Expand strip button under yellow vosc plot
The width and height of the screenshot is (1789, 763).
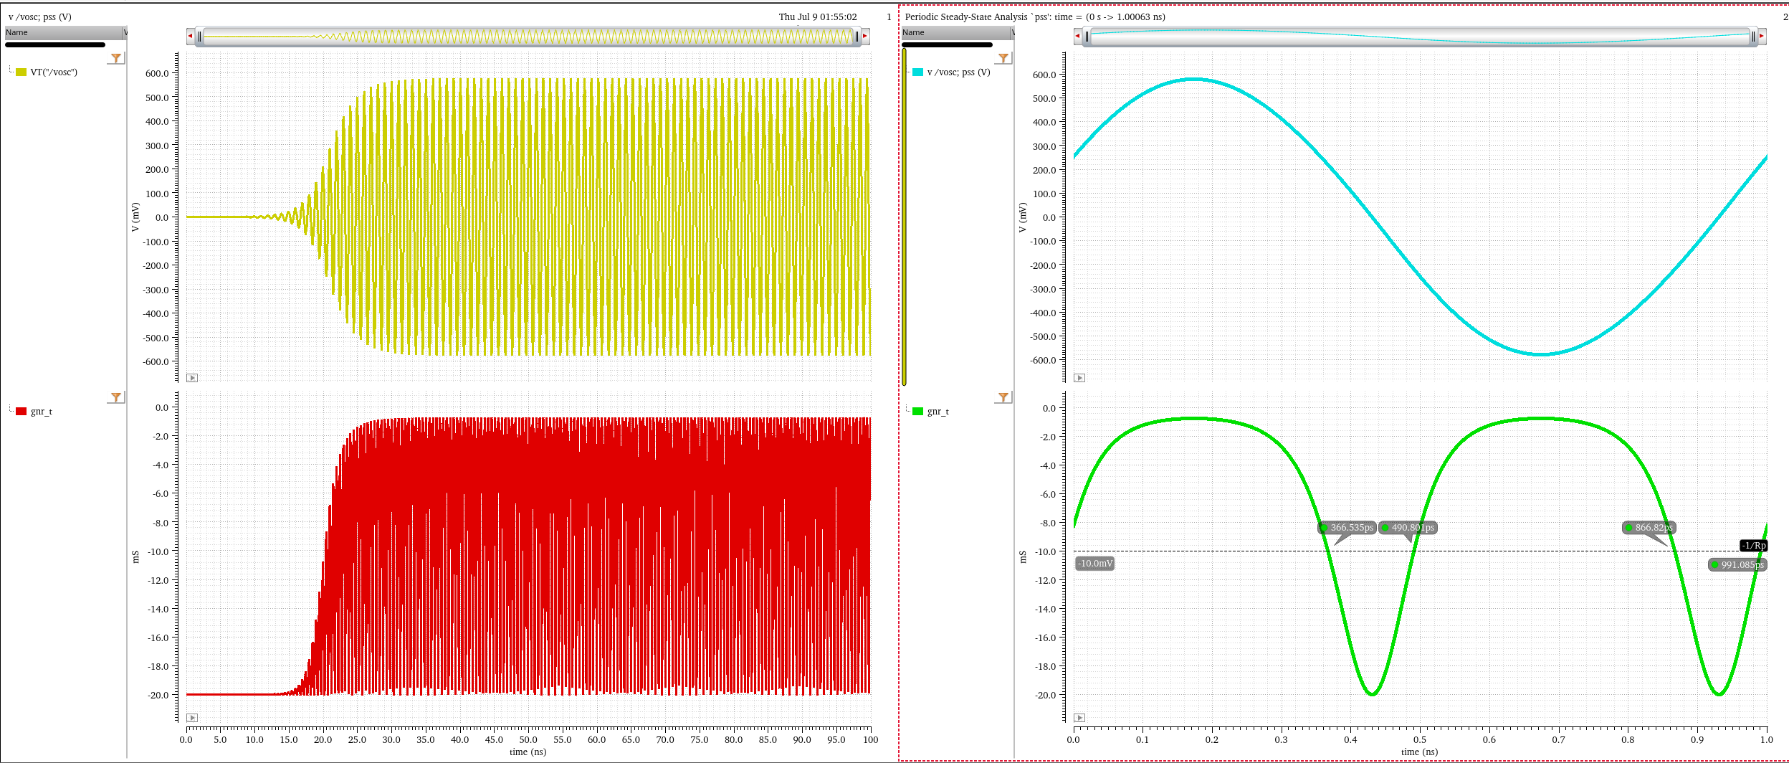point(192,378)
